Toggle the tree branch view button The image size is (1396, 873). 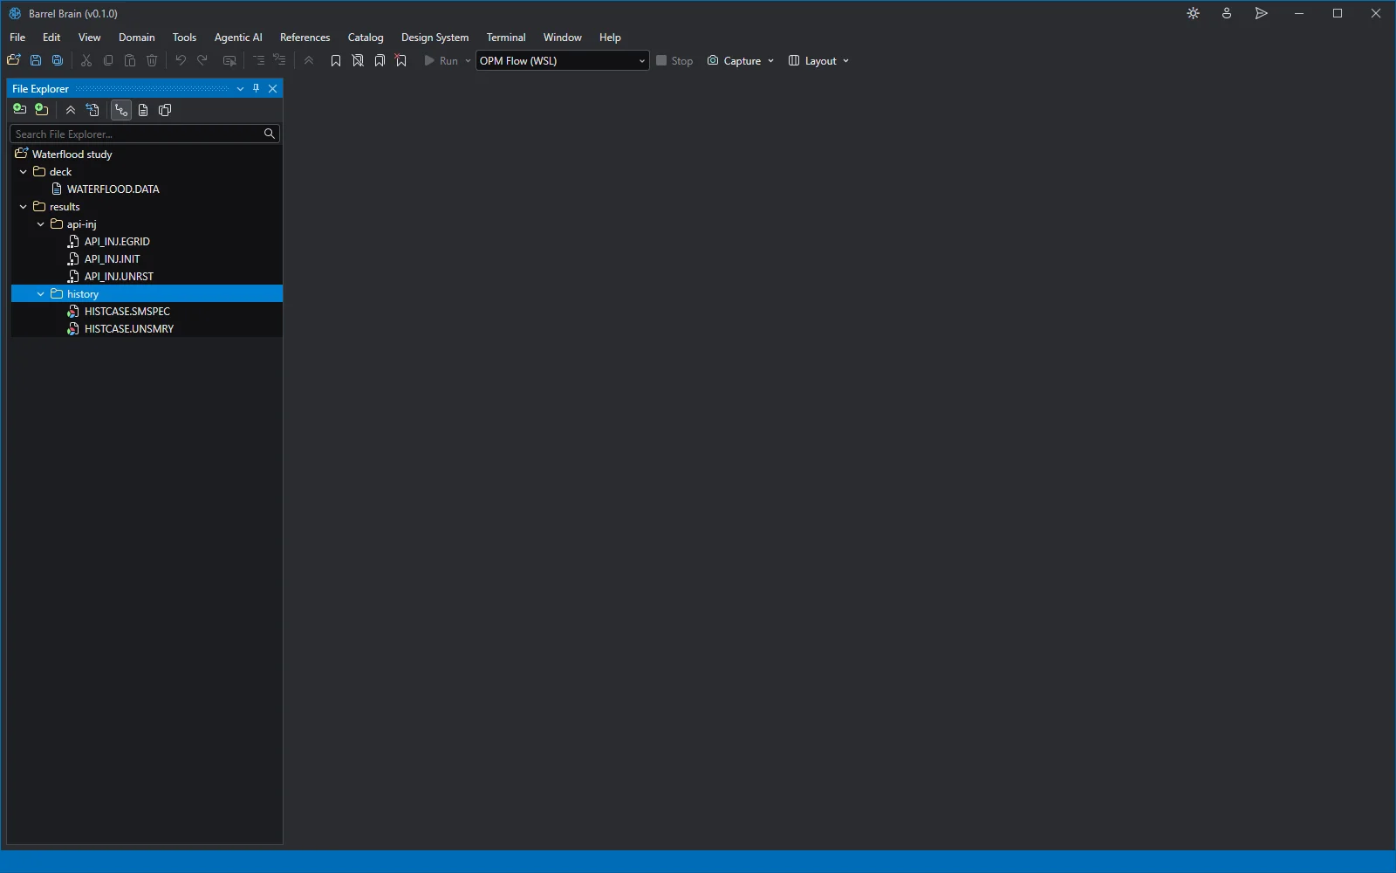(120, 110)
